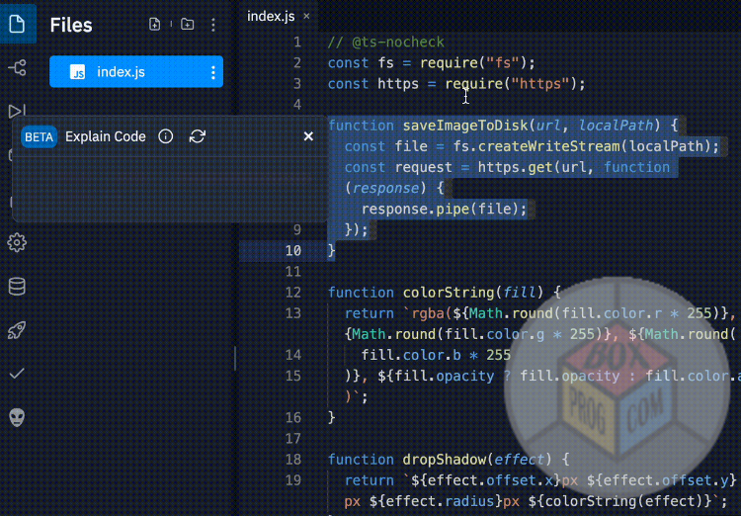This screenshot has width=741, height=516.
Task: Select index.js in the file tree
Action: tap(121, 72)
